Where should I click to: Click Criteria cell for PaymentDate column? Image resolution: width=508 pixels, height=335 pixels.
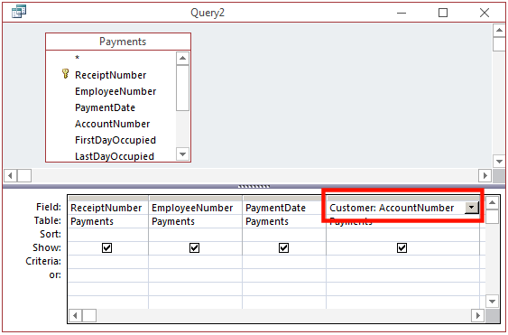click(x=284, y=261)
